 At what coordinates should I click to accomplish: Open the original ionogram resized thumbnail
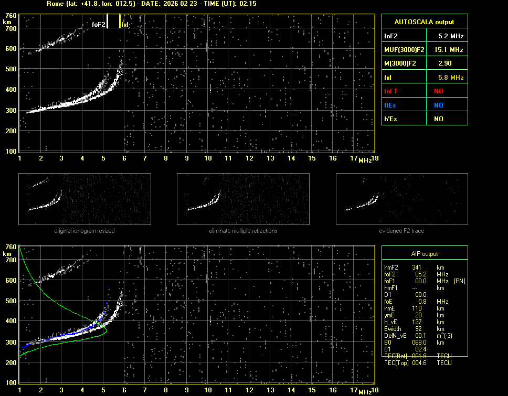[x=84, y=199]
